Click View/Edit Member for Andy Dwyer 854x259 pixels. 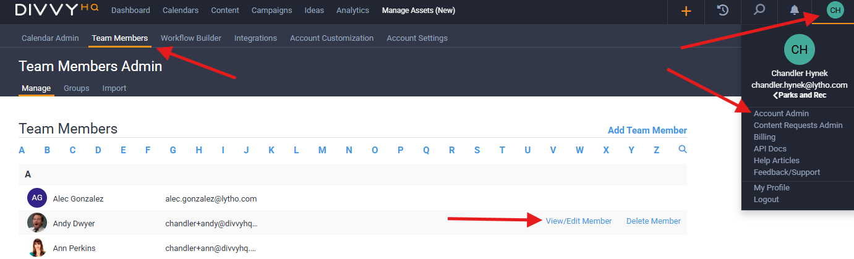pyautogui.click(x=579, y=221)
